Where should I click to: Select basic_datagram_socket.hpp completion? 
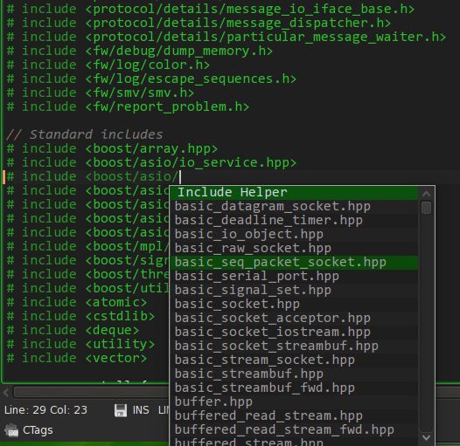294,206
